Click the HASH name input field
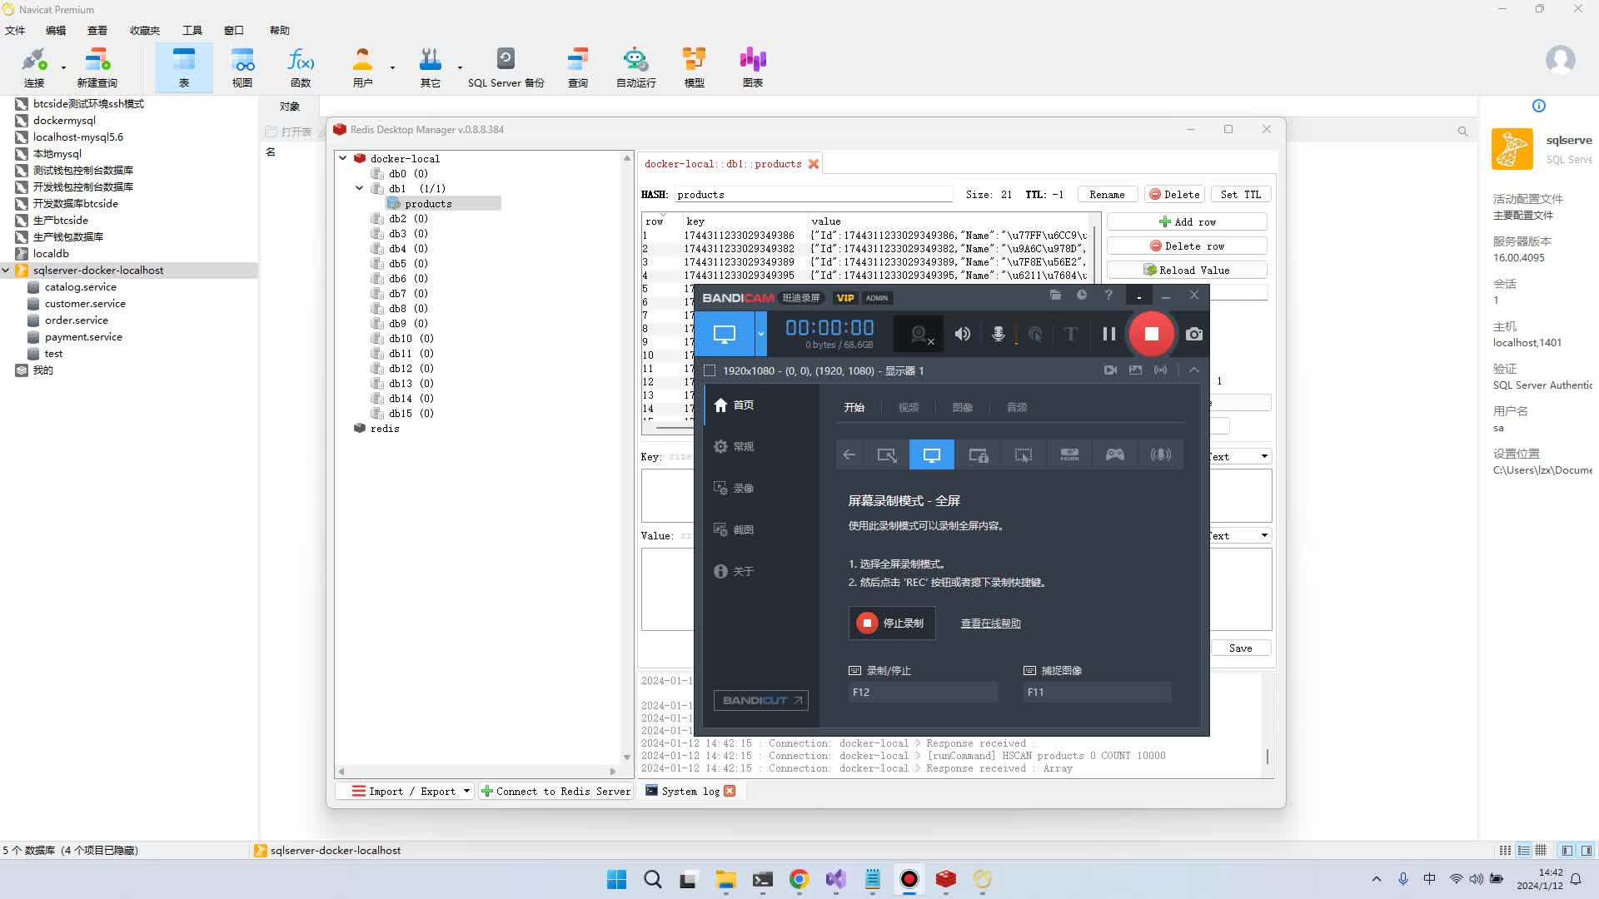The image size is (1599, 899). pyautogui.click(x=812, y=195)
